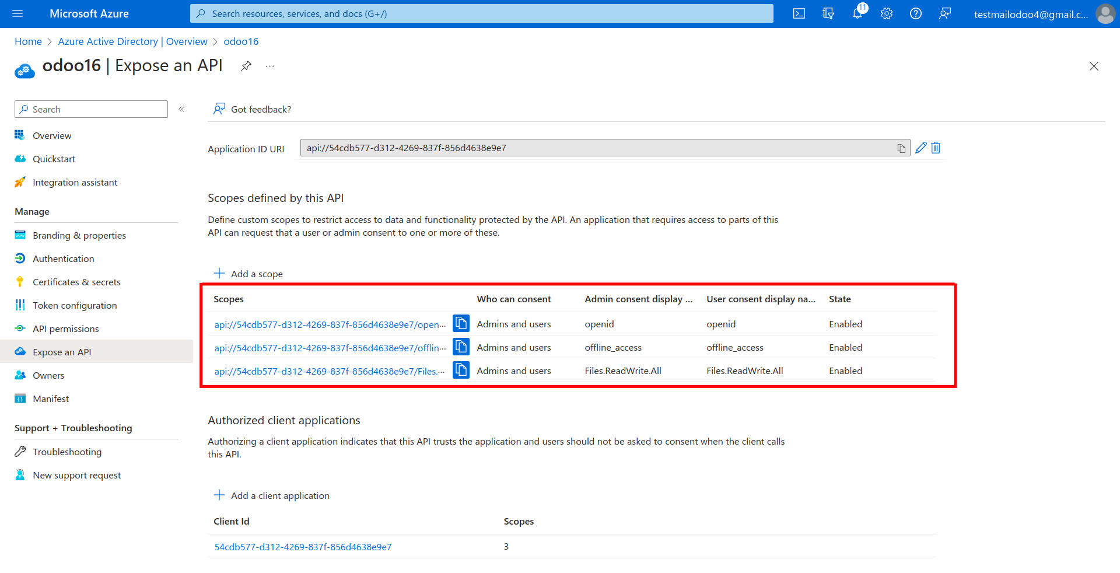Viewport: 1120px width, 573px height.
Task: Collapse the left navigation menu
Action: [181, 109]
